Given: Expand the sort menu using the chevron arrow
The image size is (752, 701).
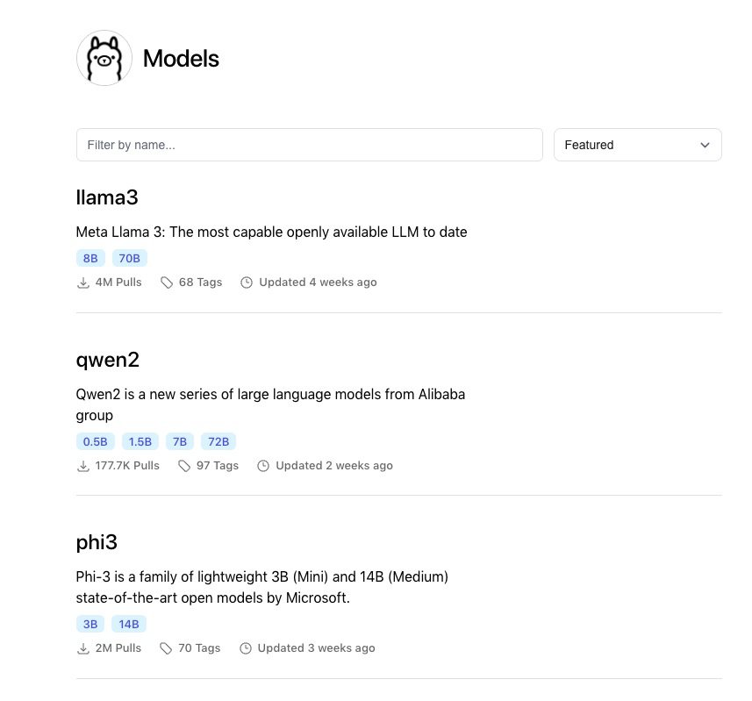Looking at the screenshot, I should pos(705,145).
